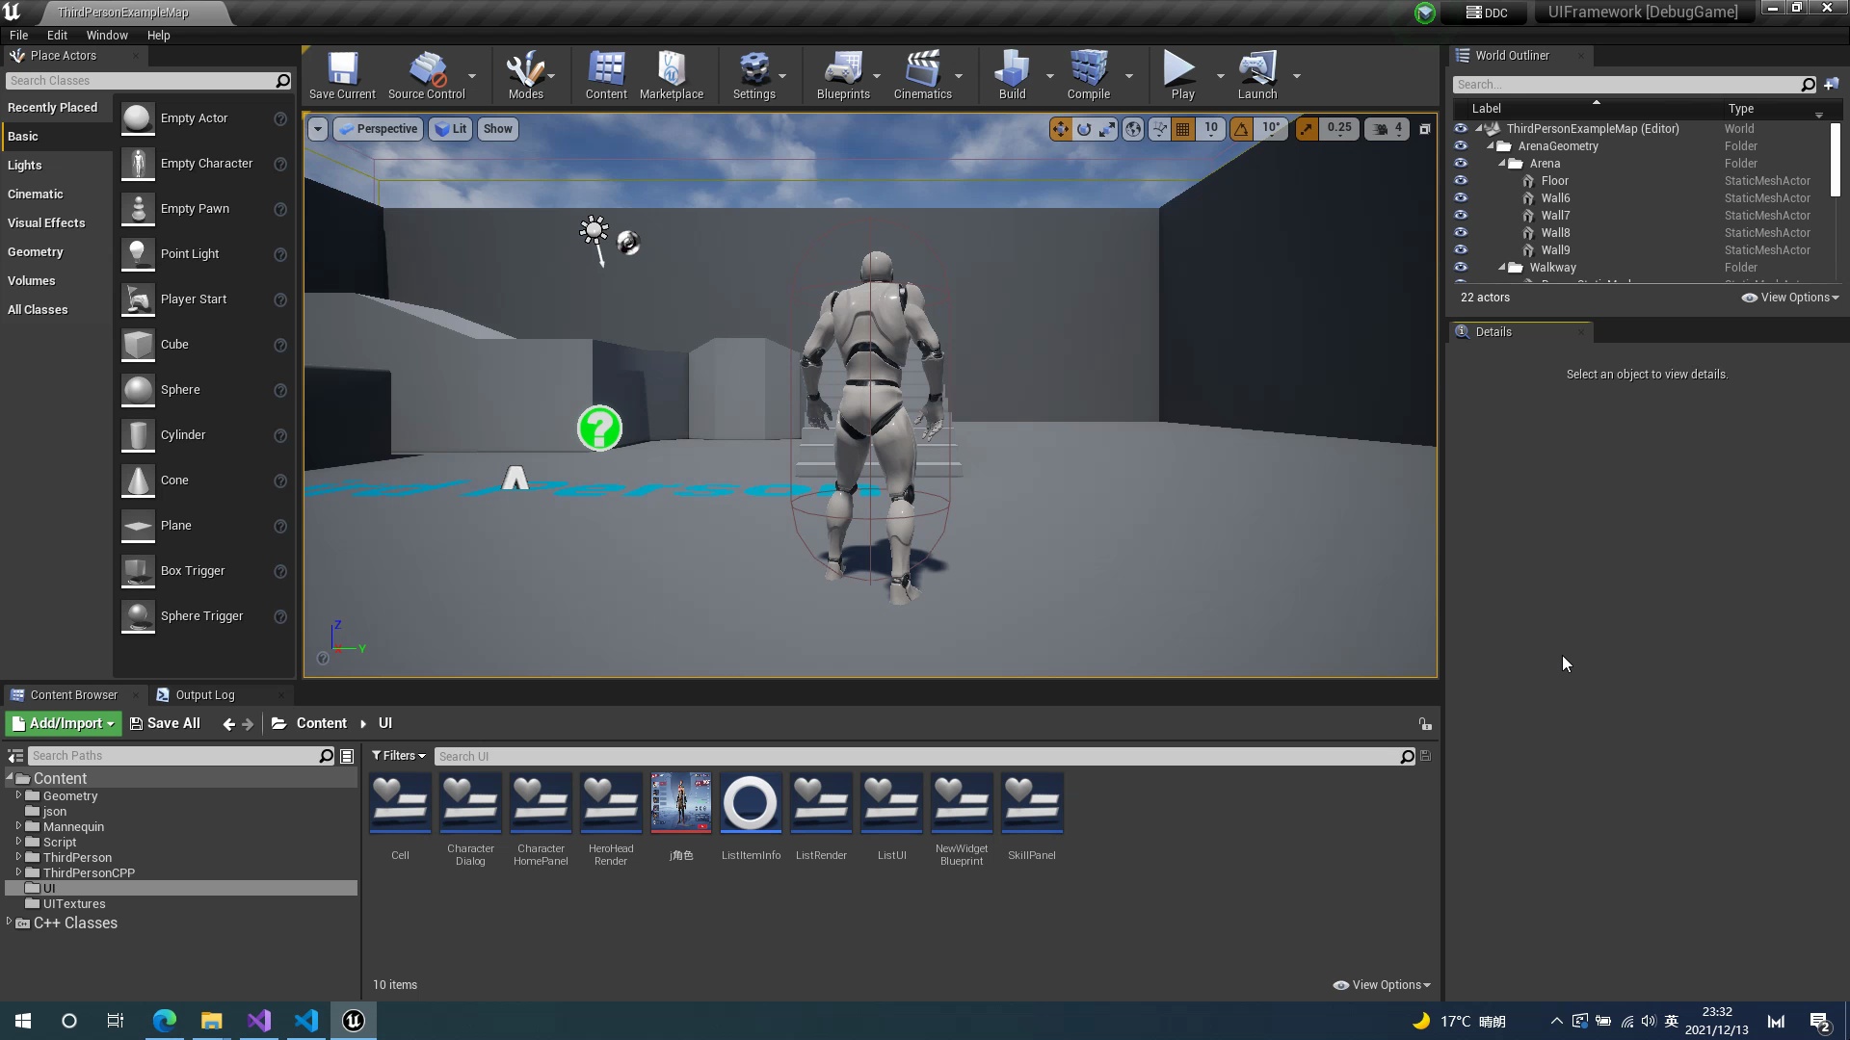The height and width of the screenshot is (1040, 1850).
Task: Open World Outliner View Options
Action: tap(1791, 298)
